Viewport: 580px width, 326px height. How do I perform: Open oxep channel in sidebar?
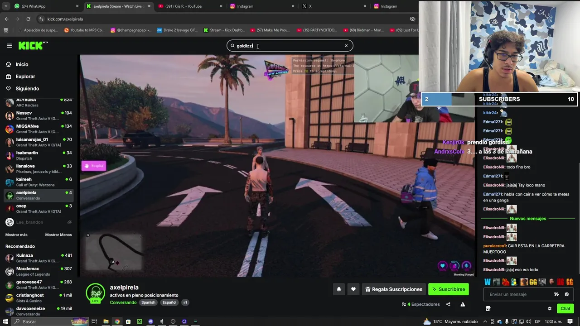tap(39, 208)
